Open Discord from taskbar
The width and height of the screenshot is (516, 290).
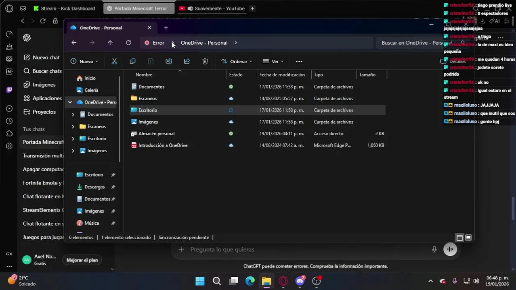pos(300,281)
